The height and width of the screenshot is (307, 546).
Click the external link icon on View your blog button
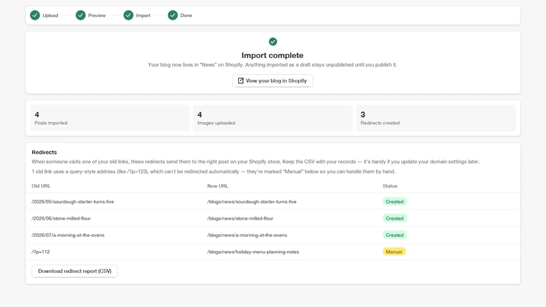point(241,81)
